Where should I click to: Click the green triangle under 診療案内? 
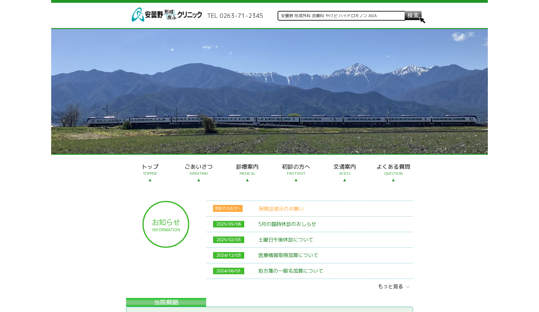[247, 180]
